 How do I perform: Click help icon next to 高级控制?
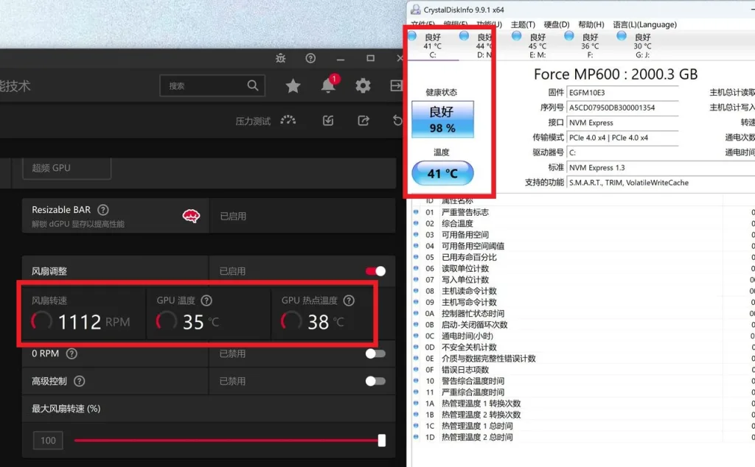point(80,382)
